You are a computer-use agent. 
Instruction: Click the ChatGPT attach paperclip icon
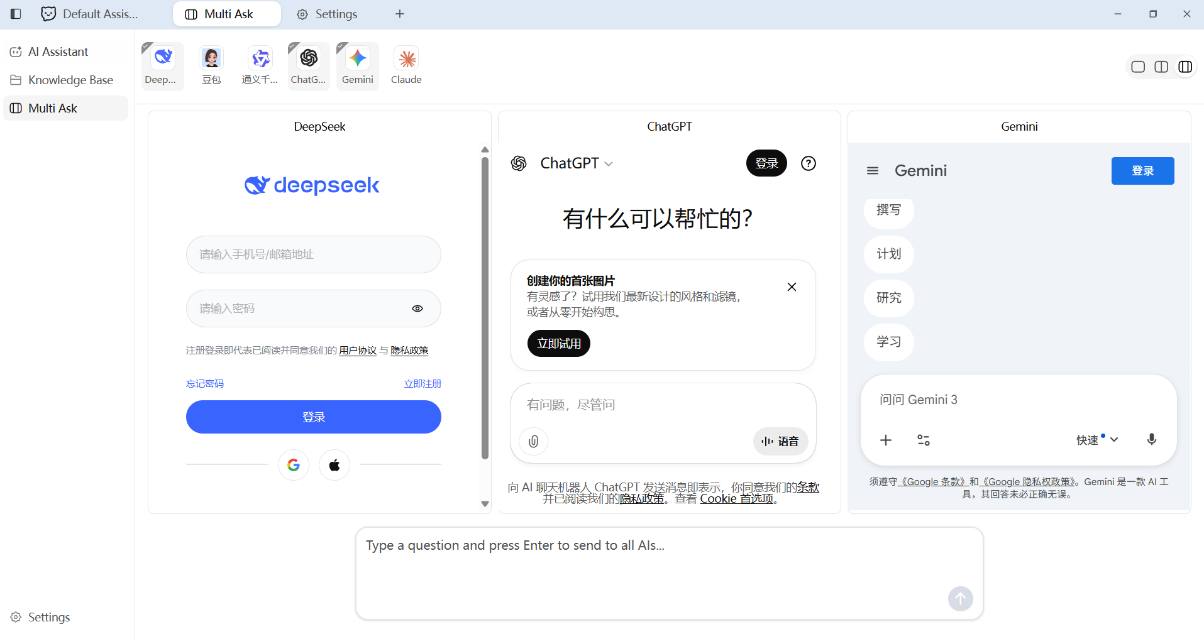[533, 441]
